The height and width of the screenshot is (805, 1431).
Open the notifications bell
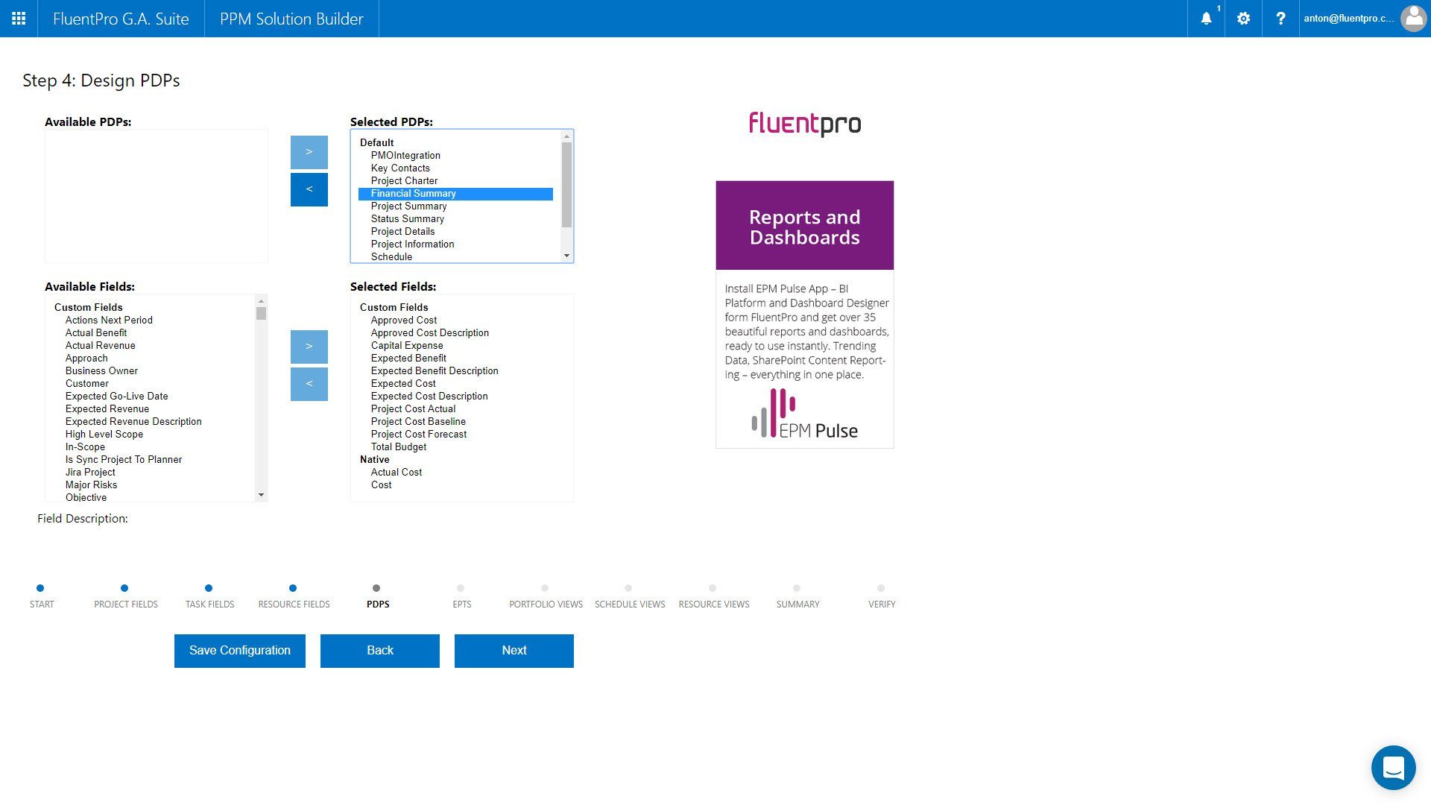(1205, 19)
